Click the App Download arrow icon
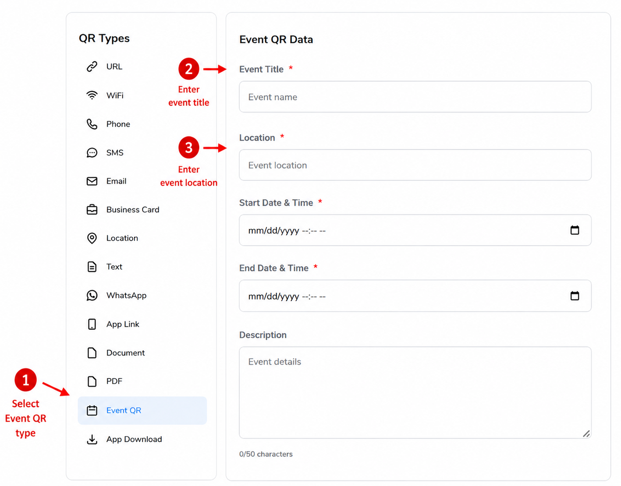The width and height of the screenshot is (621, 486). coord(92,439)
